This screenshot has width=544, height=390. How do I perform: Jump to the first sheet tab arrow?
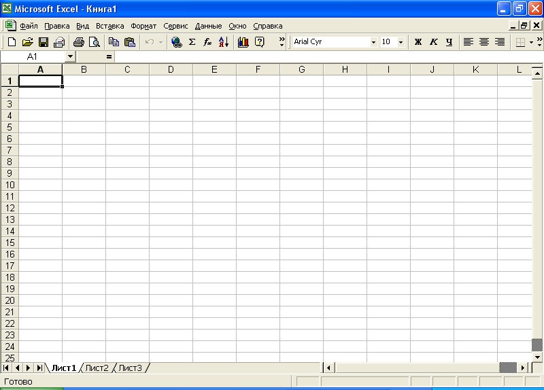pos(6,368)
